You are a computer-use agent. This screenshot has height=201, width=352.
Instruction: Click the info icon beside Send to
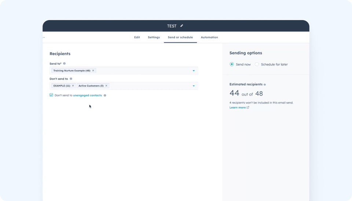click(x=64, y=64)
